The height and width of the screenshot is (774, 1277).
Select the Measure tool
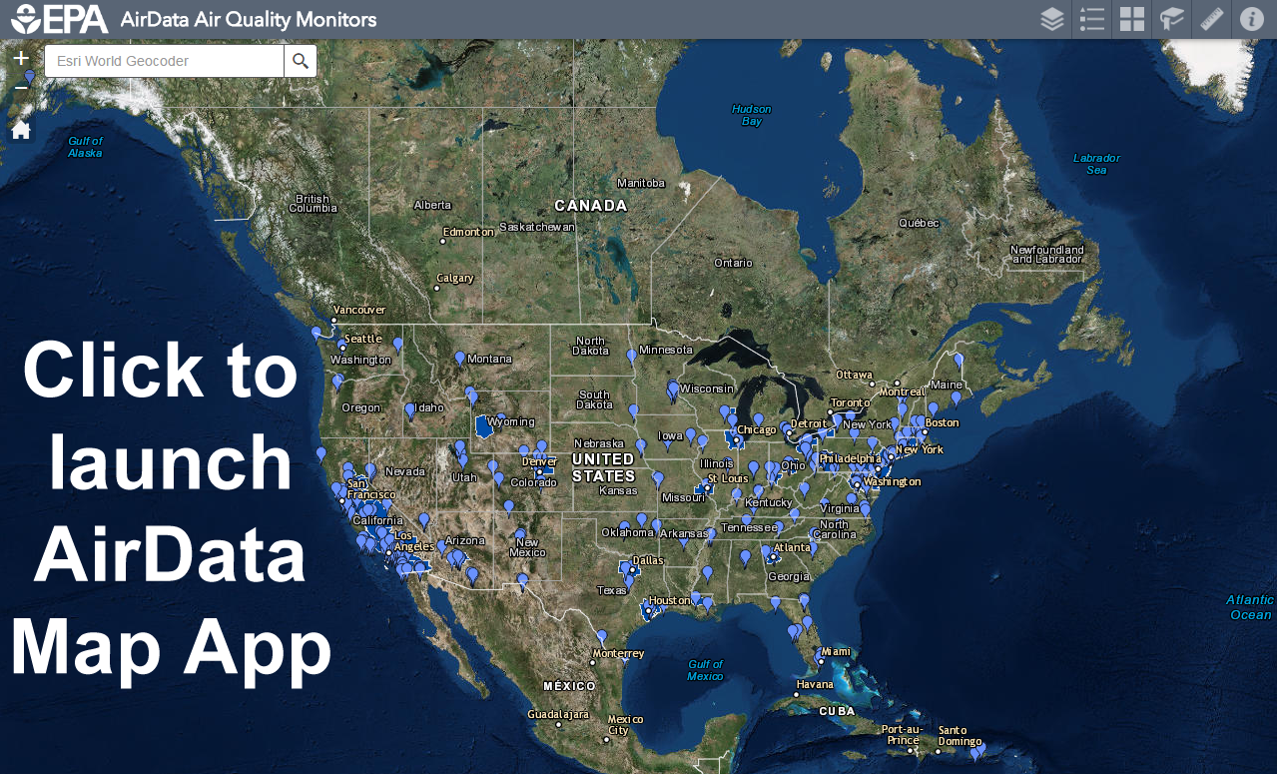[x=1211, y=19]
